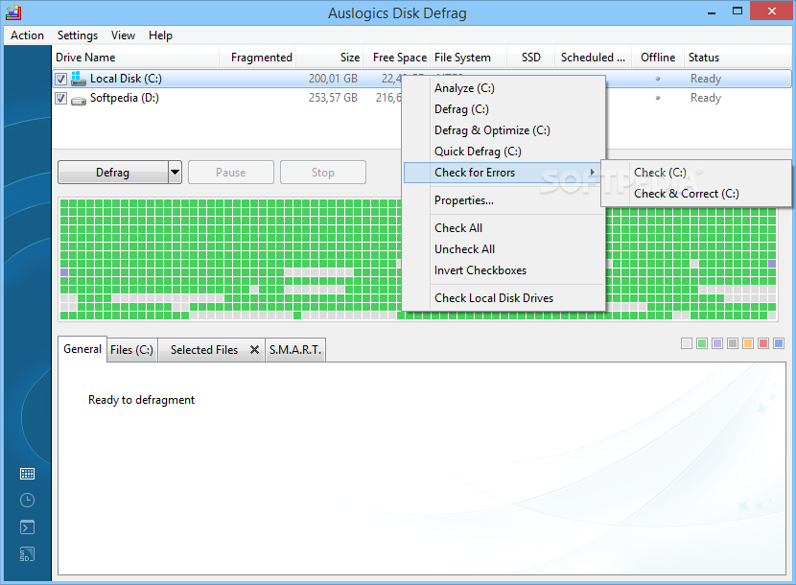
Task: Click the 253,57 GB size cell
Action: point(333,98)
